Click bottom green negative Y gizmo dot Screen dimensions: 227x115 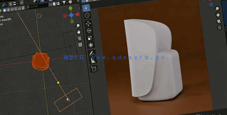(x=72, y=21)
